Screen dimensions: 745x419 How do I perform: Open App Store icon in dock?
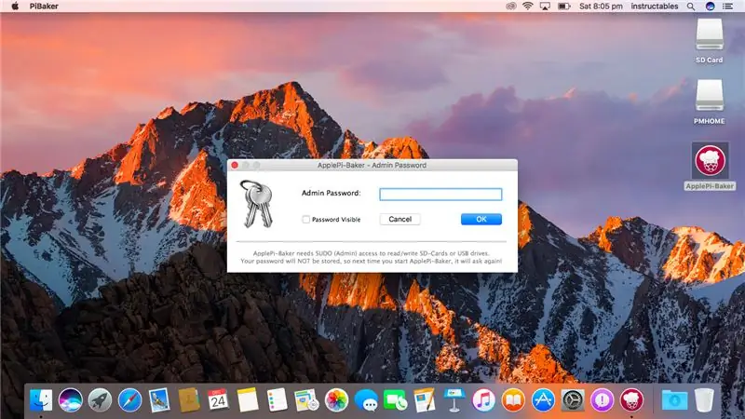point(543,400)
